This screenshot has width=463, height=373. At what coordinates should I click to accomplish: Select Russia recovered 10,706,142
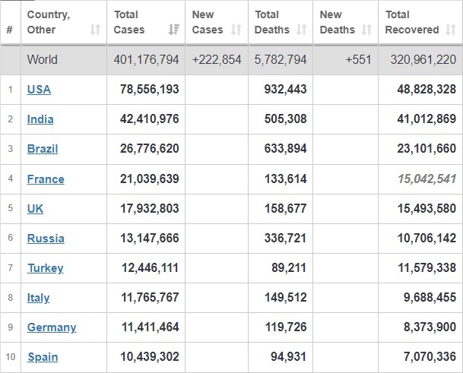point(427,238)
